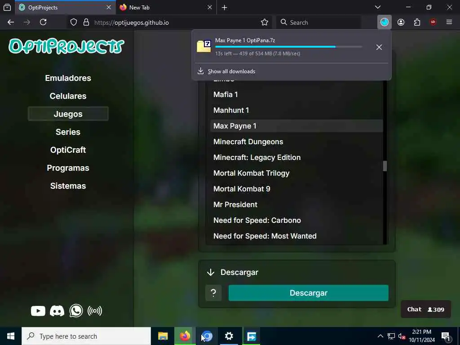460x345 pixels.
Task: Open the WhatsApp icon in sidebar
Action: pos(76,311)
